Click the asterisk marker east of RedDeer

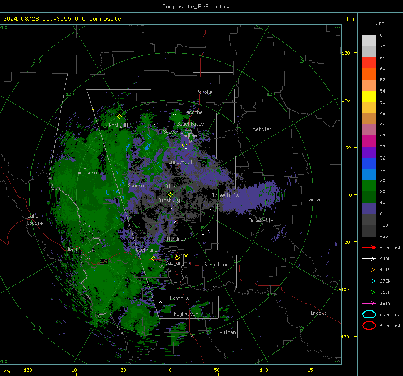pos(213,153)
